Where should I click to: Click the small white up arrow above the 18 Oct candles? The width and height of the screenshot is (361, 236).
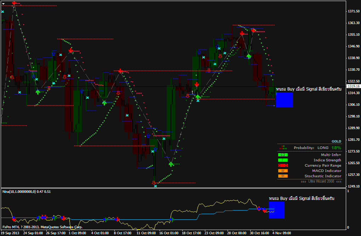(193, 92)
